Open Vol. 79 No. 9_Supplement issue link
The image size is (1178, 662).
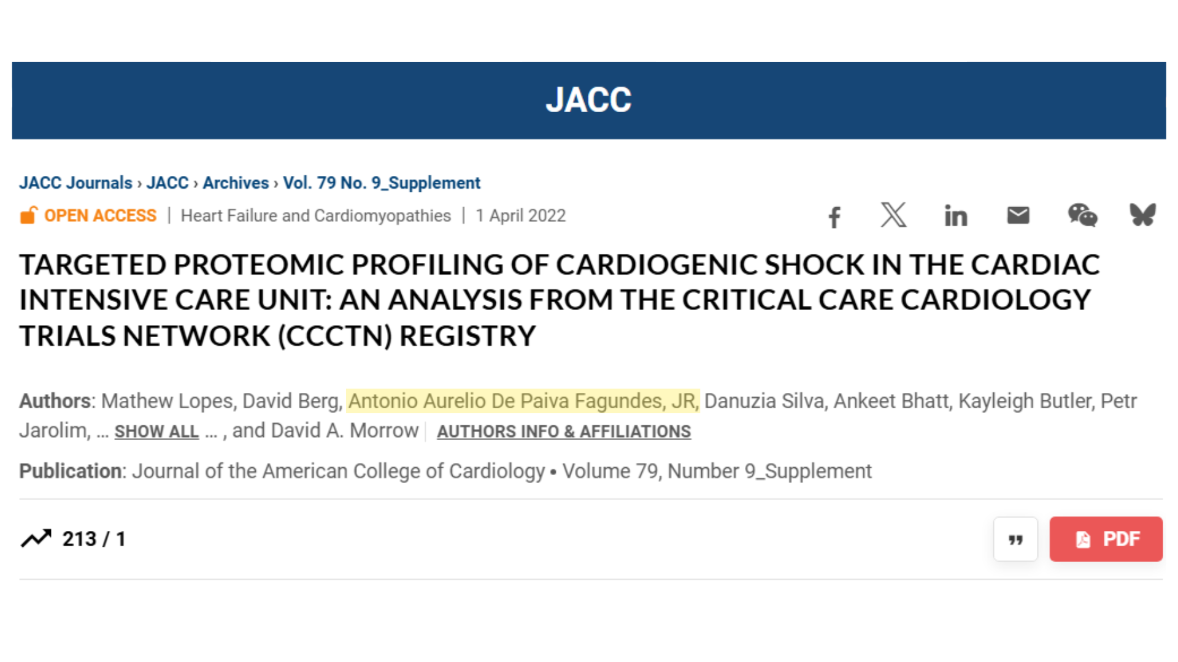point(382,183)
